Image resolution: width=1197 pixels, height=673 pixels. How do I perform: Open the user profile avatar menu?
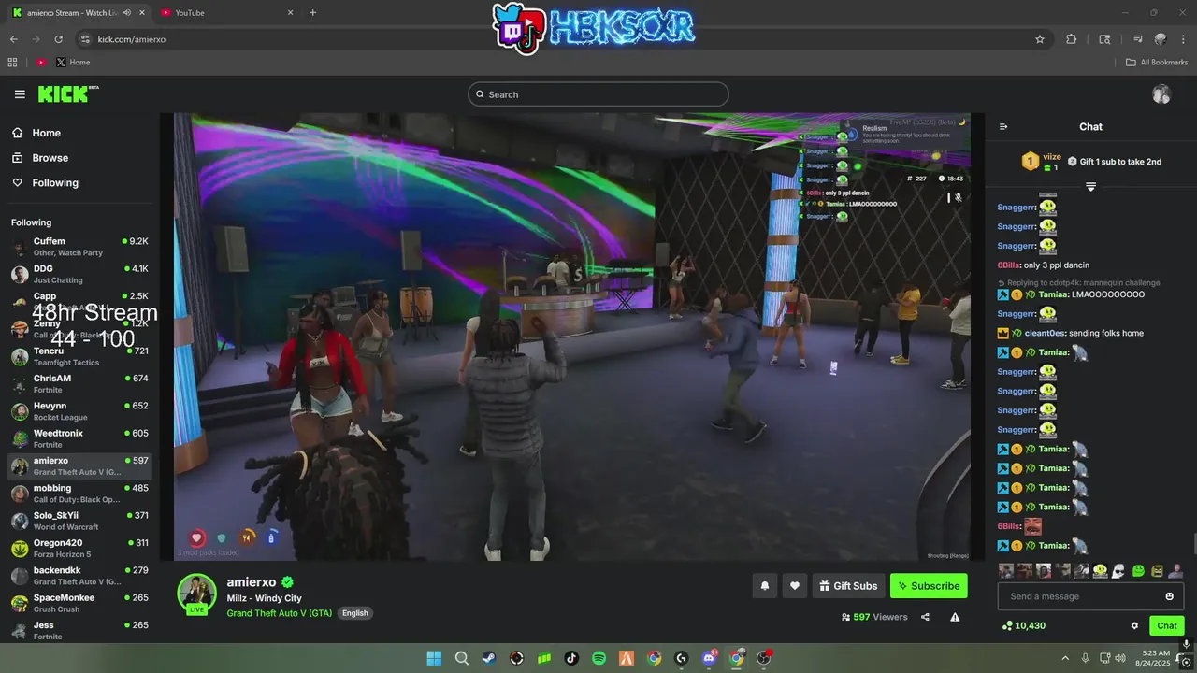(x=1161, y=94)
